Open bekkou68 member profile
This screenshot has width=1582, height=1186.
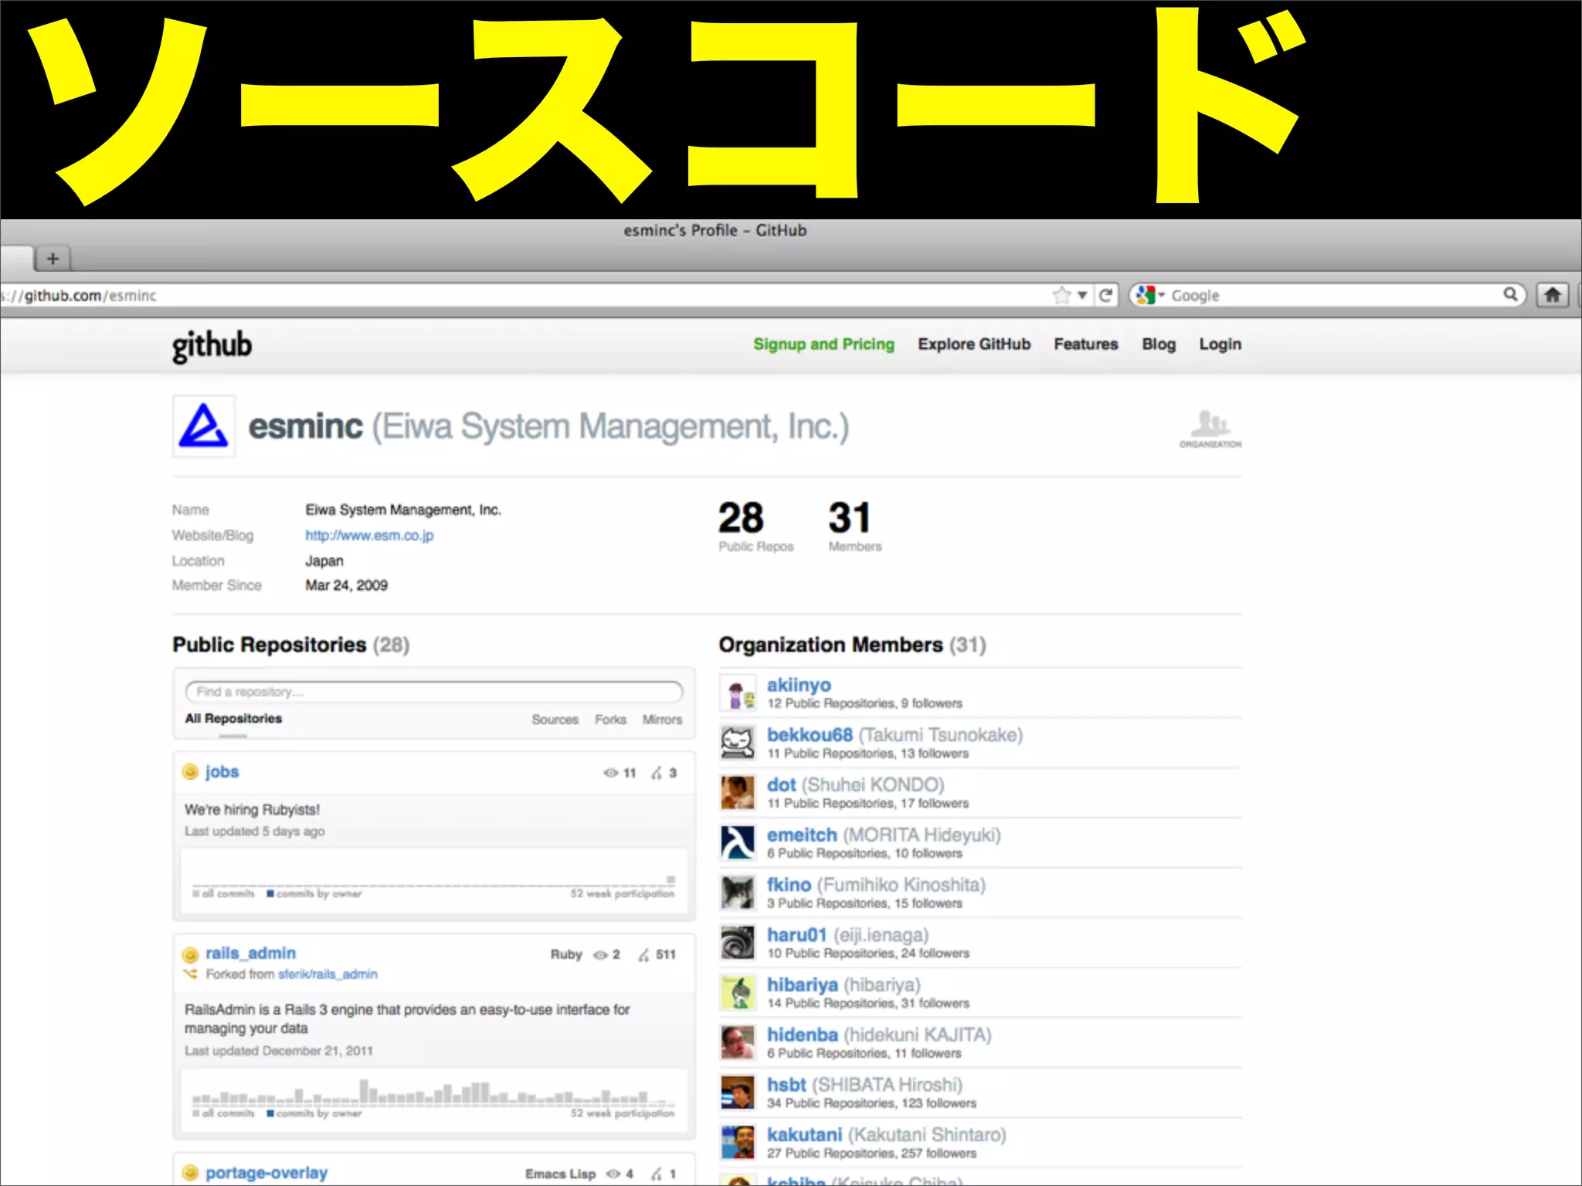(x=810, y=735)
